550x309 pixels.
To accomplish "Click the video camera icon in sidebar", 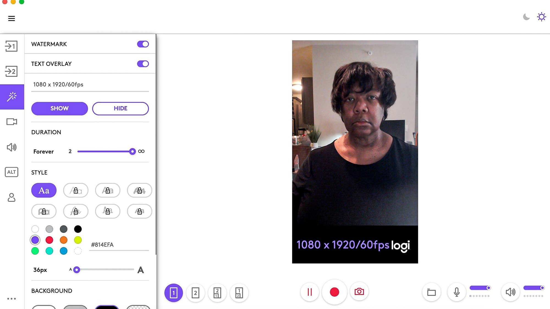I will pyautogui.click(x=11, y=121).
